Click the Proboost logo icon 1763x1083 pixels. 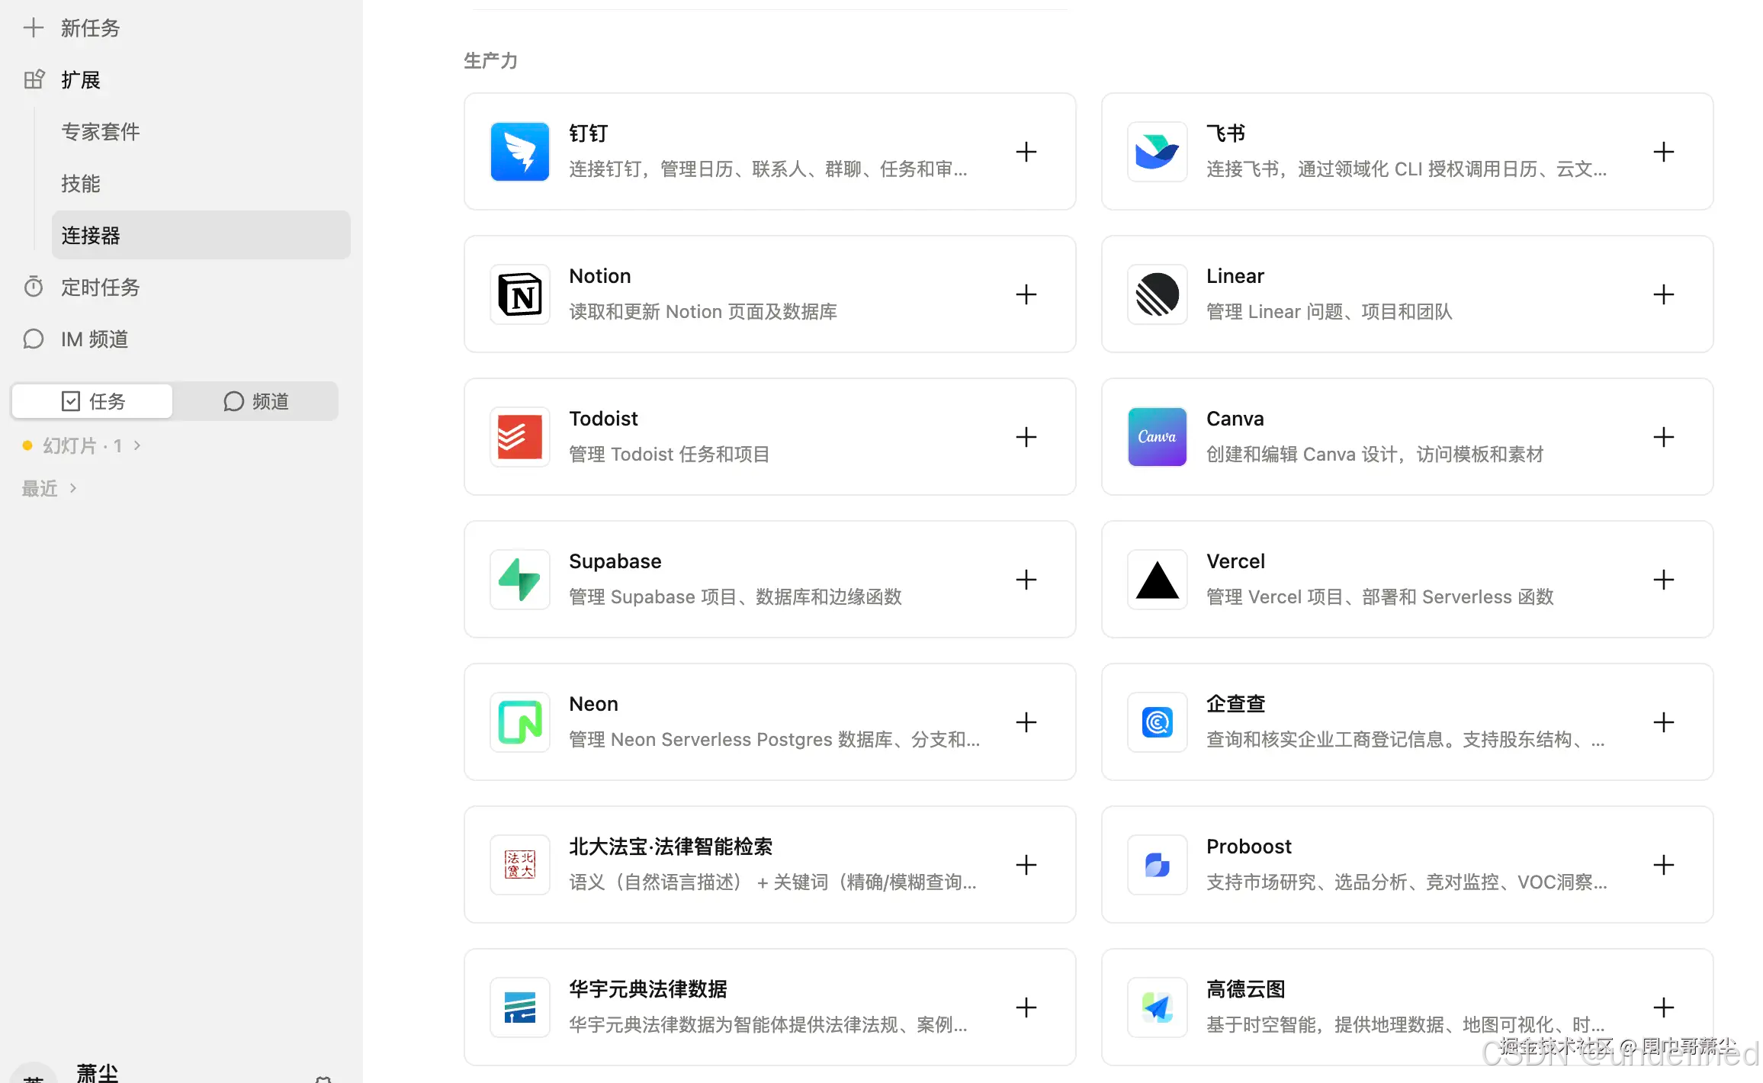1158,865
